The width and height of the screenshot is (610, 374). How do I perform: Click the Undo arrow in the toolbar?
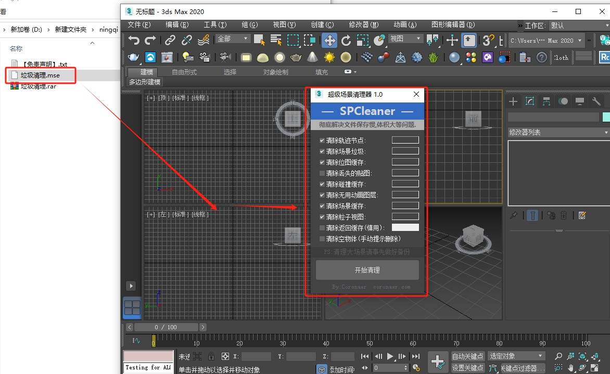click(134, 40)
